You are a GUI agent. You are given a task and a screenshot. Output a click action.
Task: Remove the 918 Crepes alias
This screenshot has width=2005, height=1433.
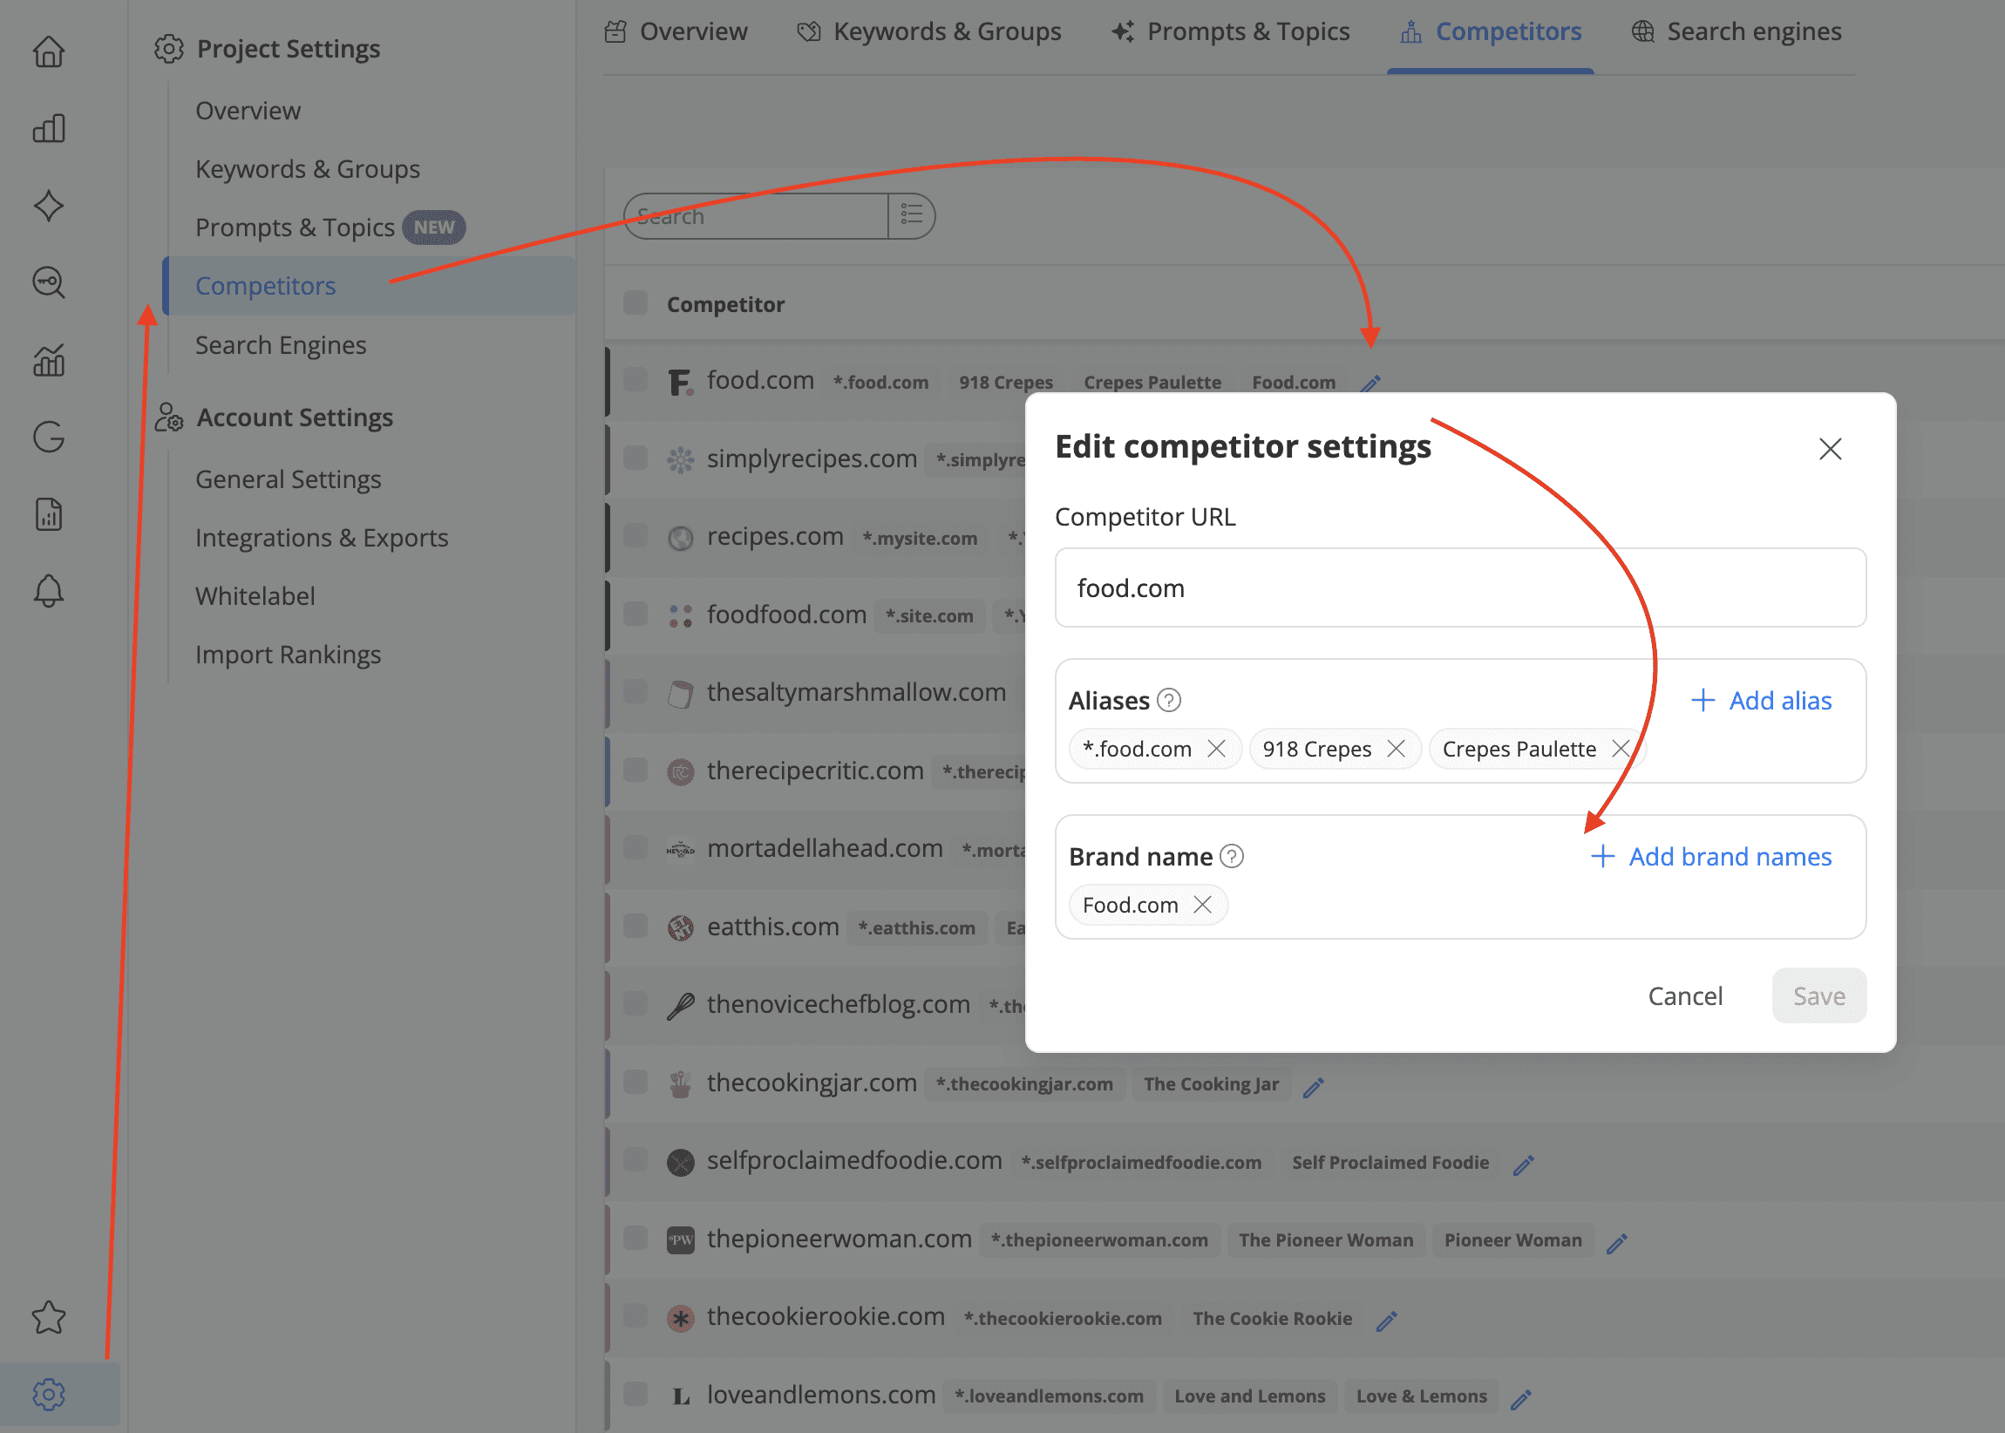point(1396,748)
